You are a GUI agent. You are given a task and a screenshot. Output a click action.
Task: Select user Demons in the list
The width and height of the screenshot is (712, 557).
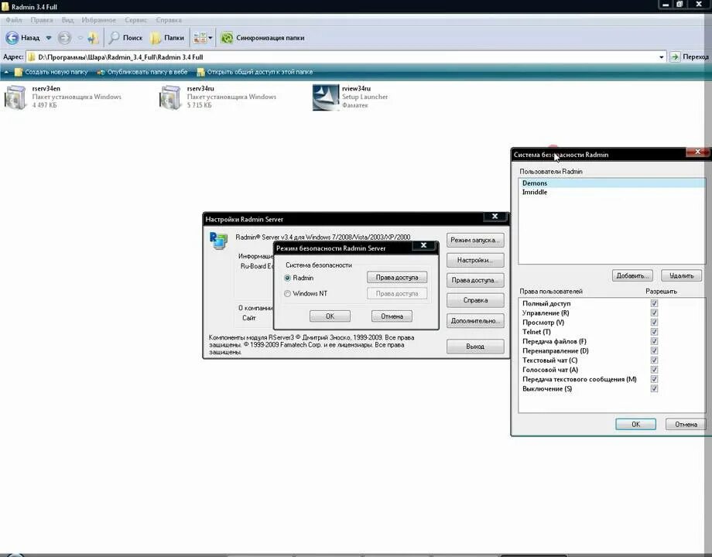pos(611,183)
